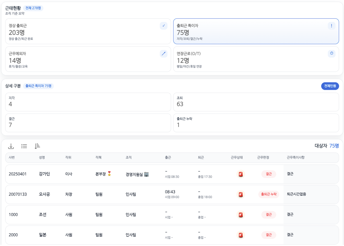Click the 전체인원 button
This screenshot has width=344, height=246.
pos(330,86)
